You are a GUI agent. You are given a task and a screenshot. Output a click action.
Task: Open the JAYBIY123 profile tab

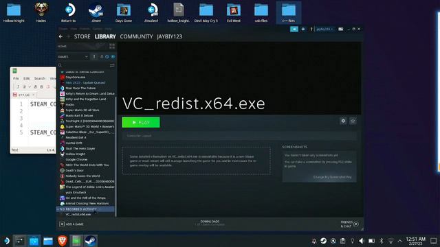(x=170, y=36)
